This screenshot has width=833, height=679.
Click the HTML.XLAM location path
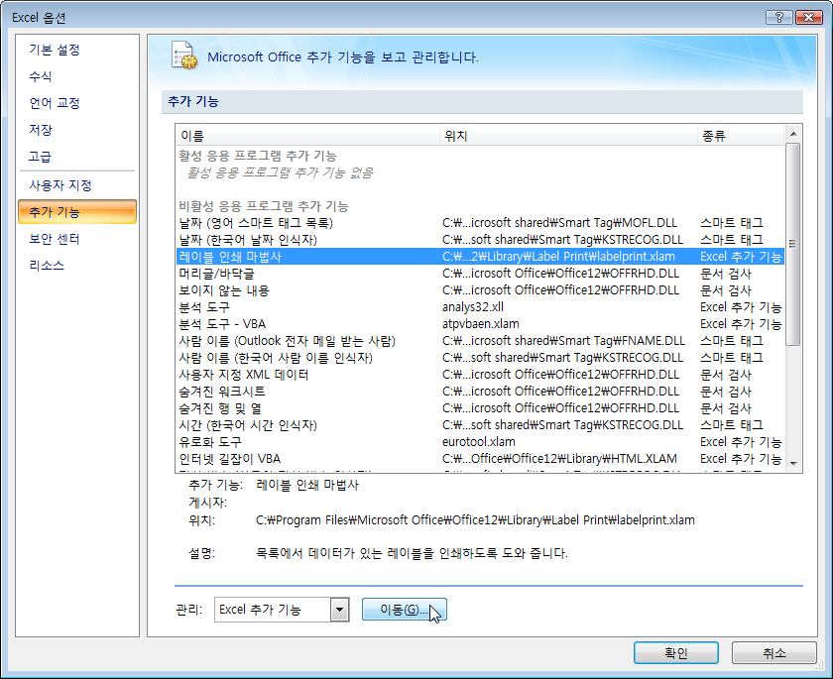560,459
